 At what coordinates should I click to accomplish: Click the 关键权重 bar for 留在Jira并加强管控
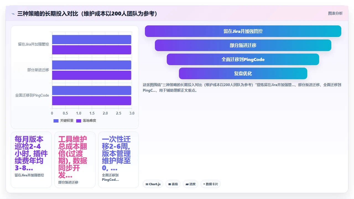point(92,39)
